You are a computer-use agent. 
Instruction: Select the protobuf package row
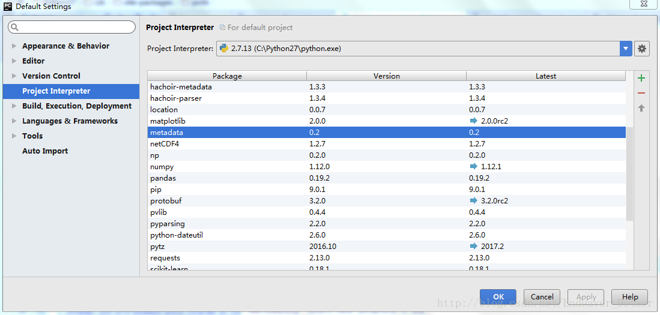tap(386, 200)
